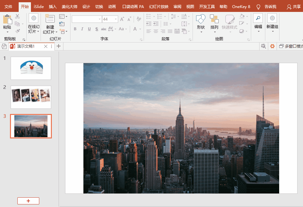Click the Editing (编辑) magnifier icon

[x=258, y=18]
